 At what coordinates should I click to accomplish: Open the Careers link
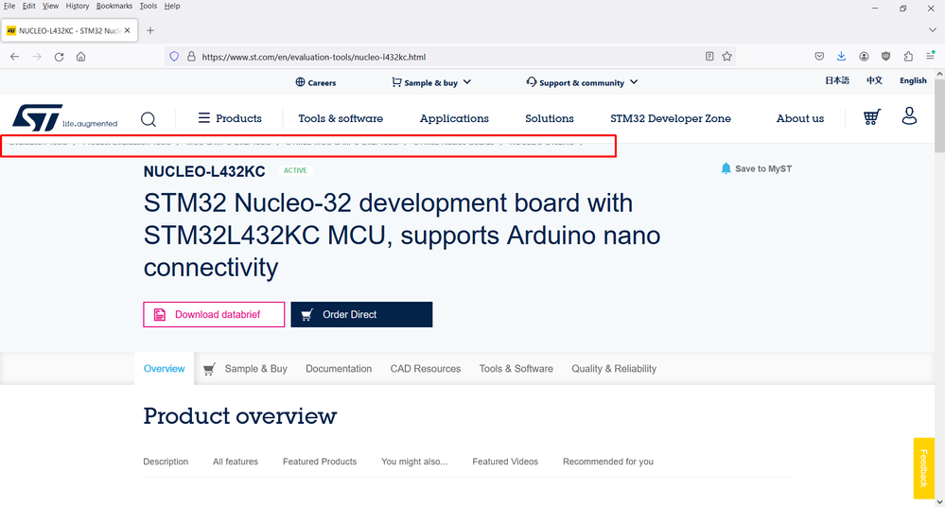pyautogui.click(x=316, y=82)
